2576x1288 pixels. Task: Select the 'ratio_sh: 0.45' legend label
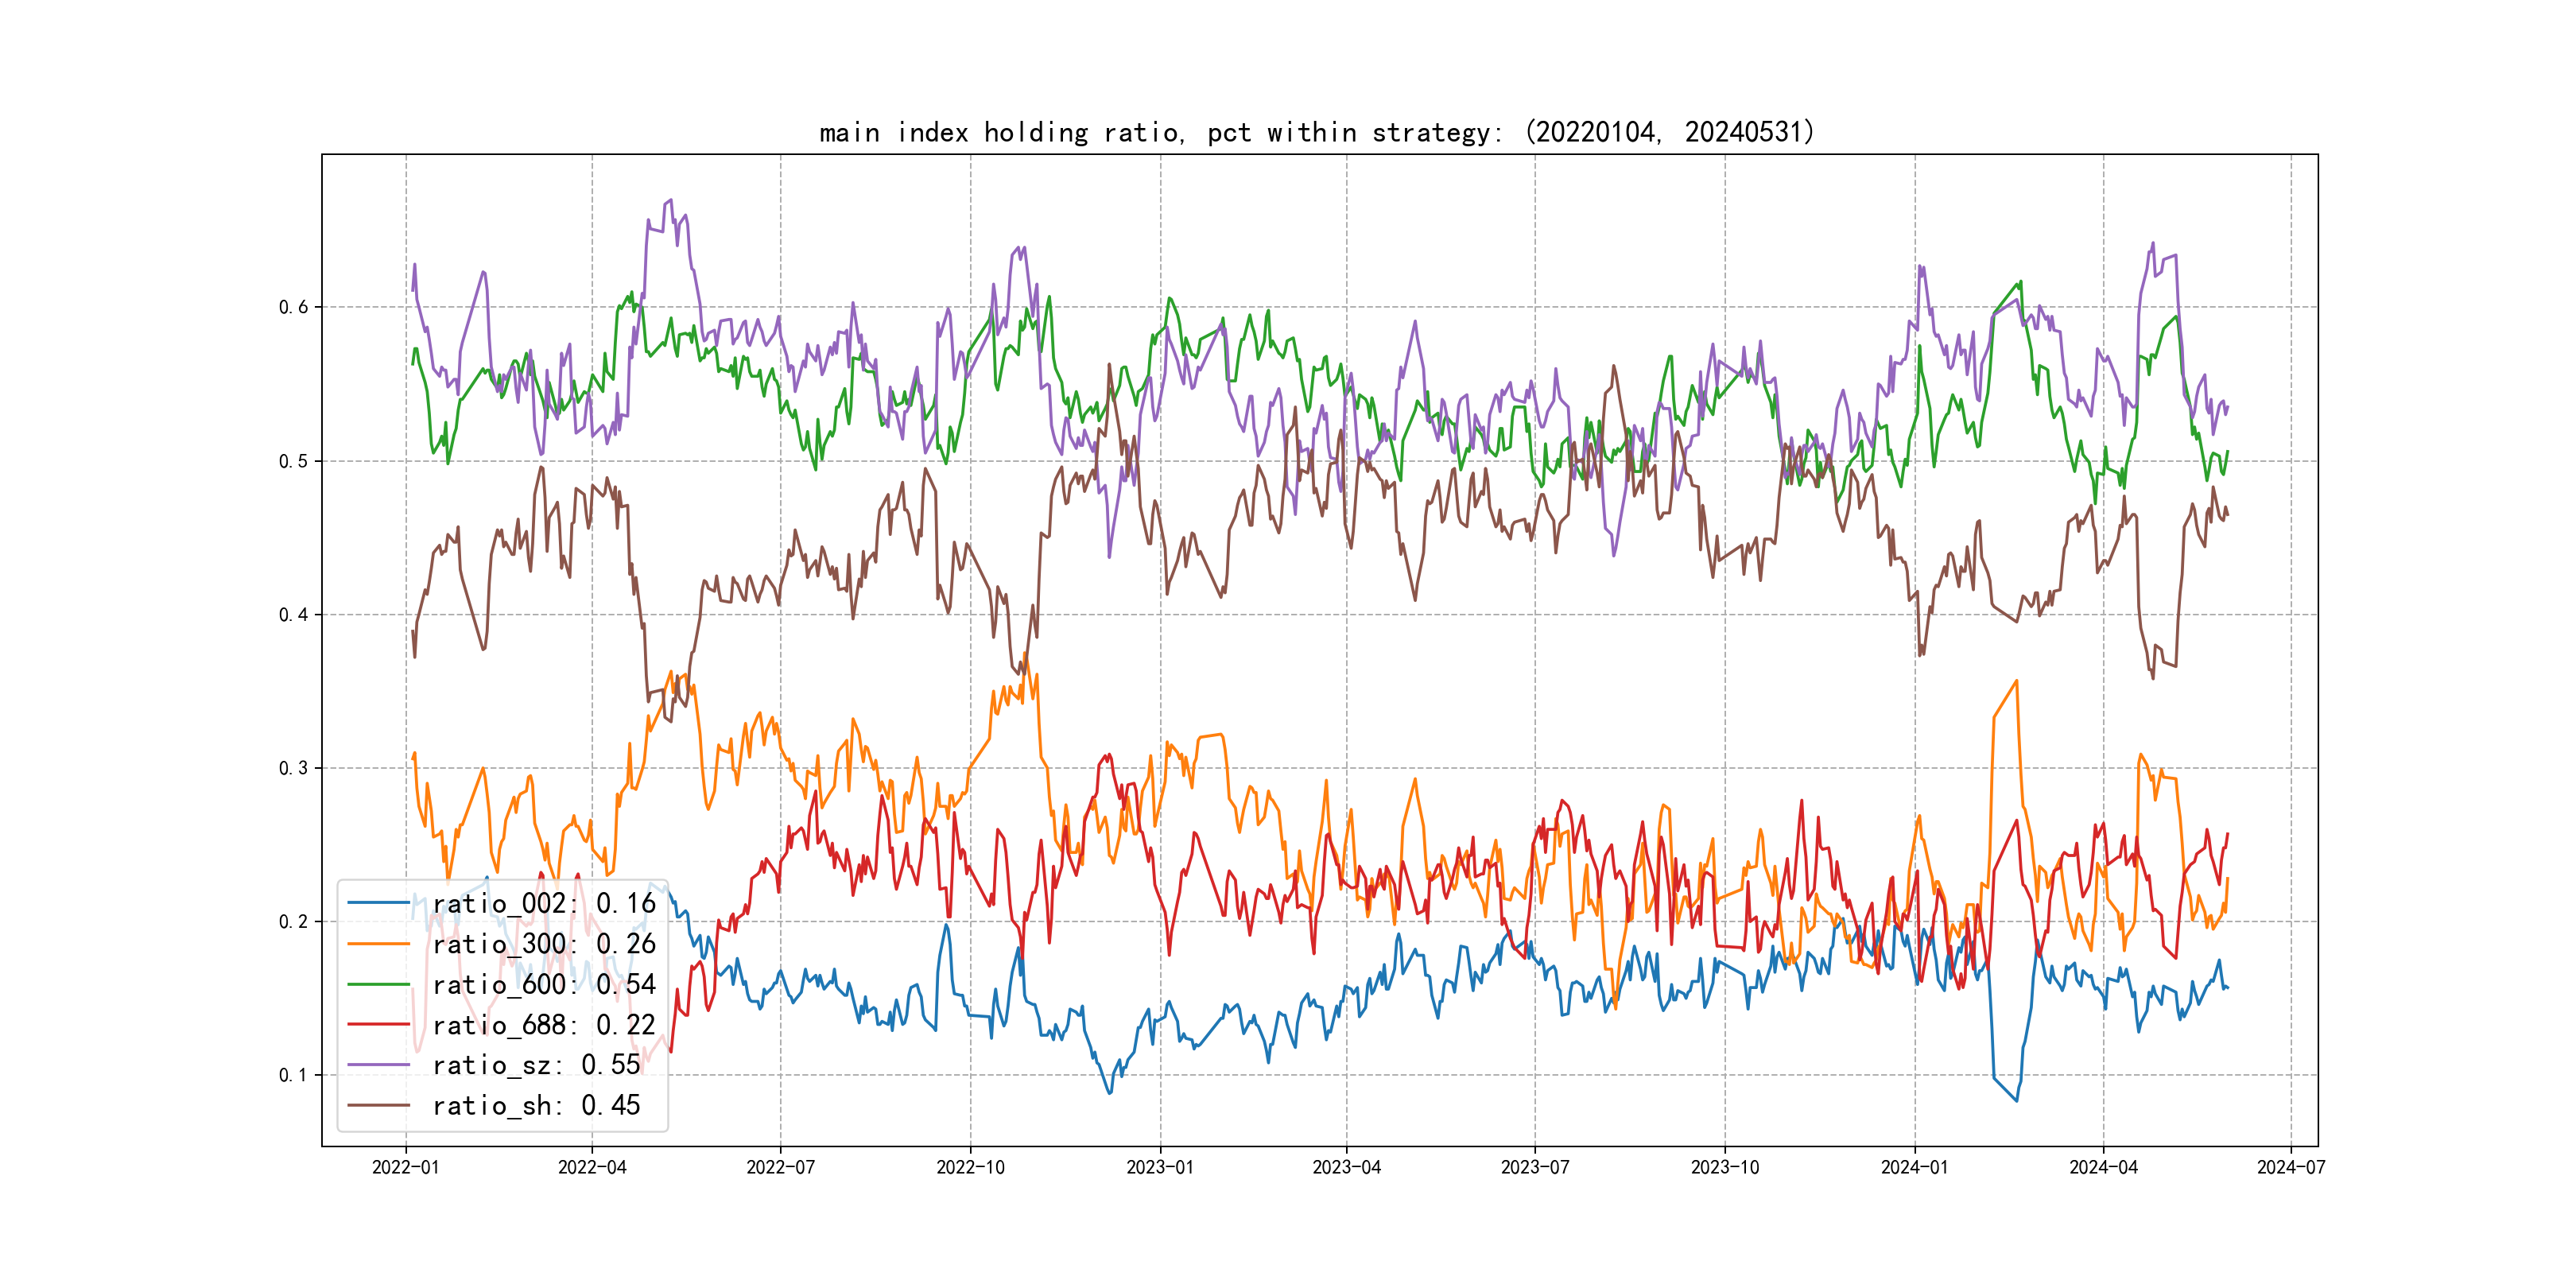(x=536, y=1105)
